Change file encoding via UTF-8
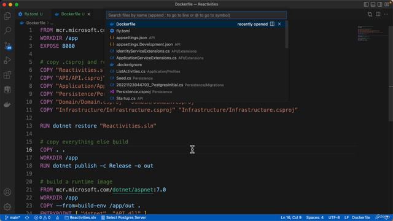Screen dimensions: 393x221 [x=334, y=217]
